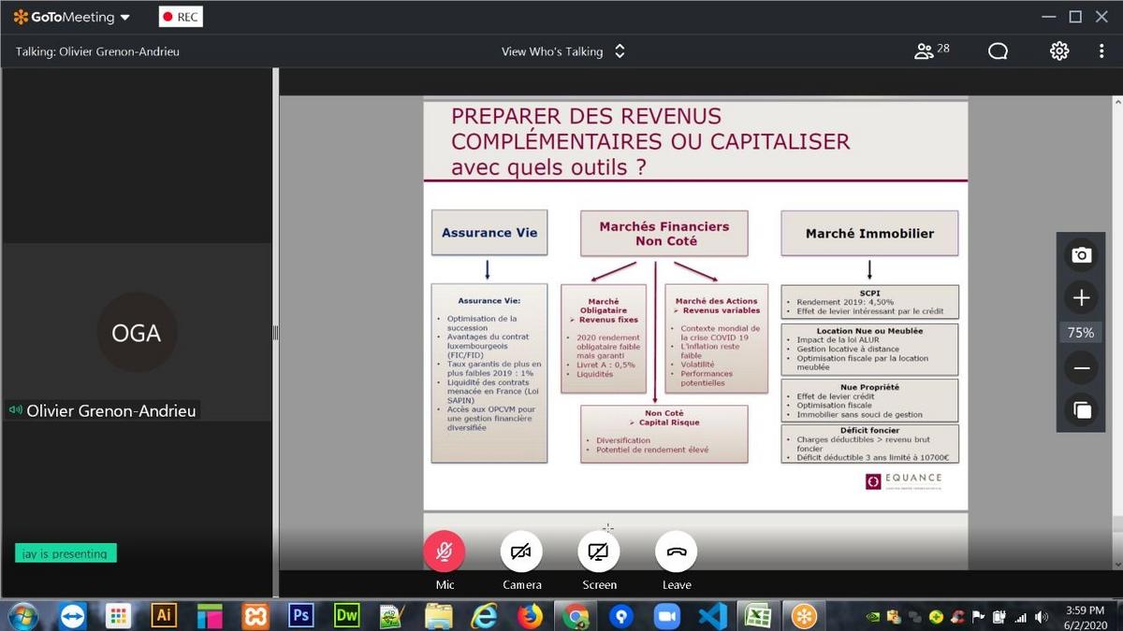Click the panel divider resize handle
This screenshot has height=631, width=1123.
[275, 333]
